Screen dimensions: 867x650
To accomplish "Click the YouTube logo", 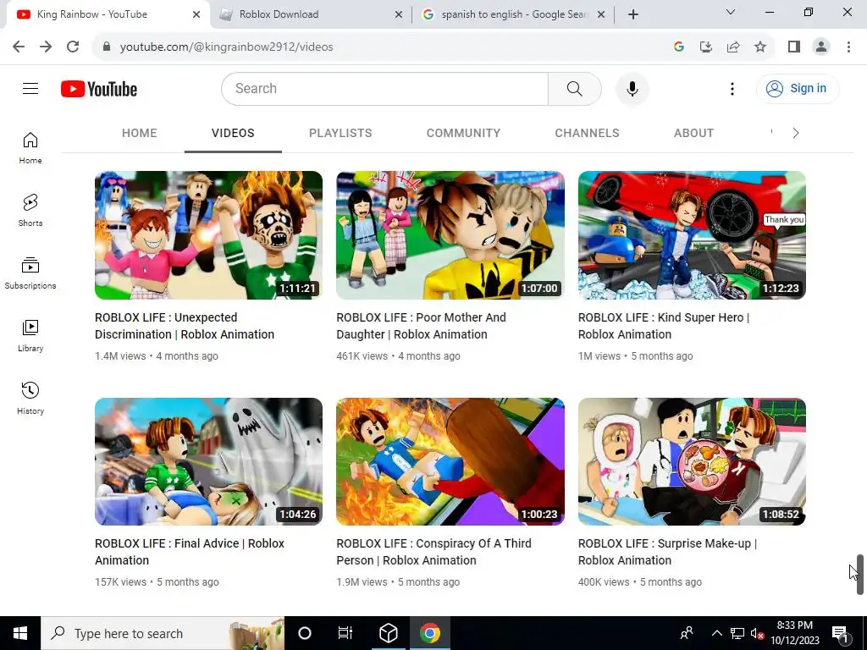I will tap(99, 88).
